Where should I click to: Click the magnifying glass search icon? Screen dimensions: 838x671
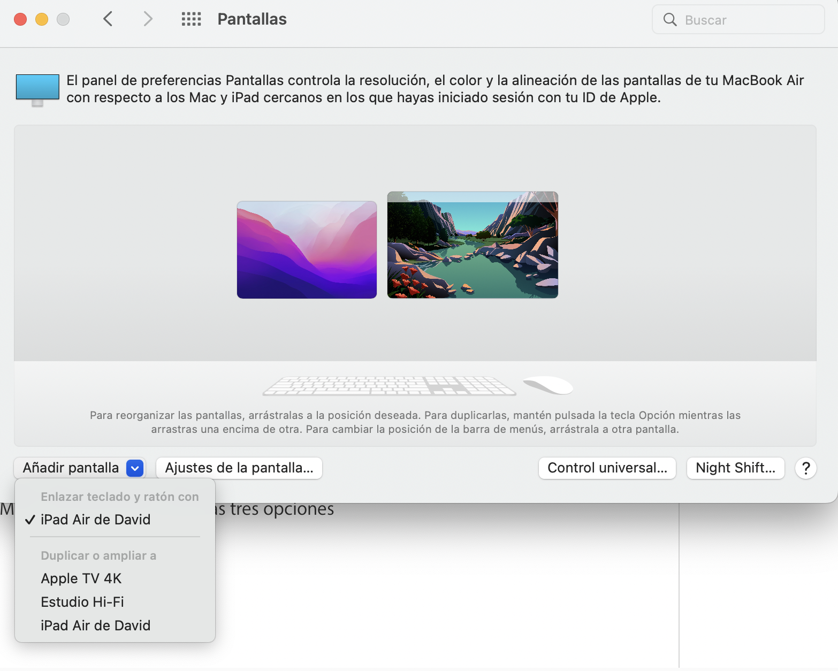[670, 20]
